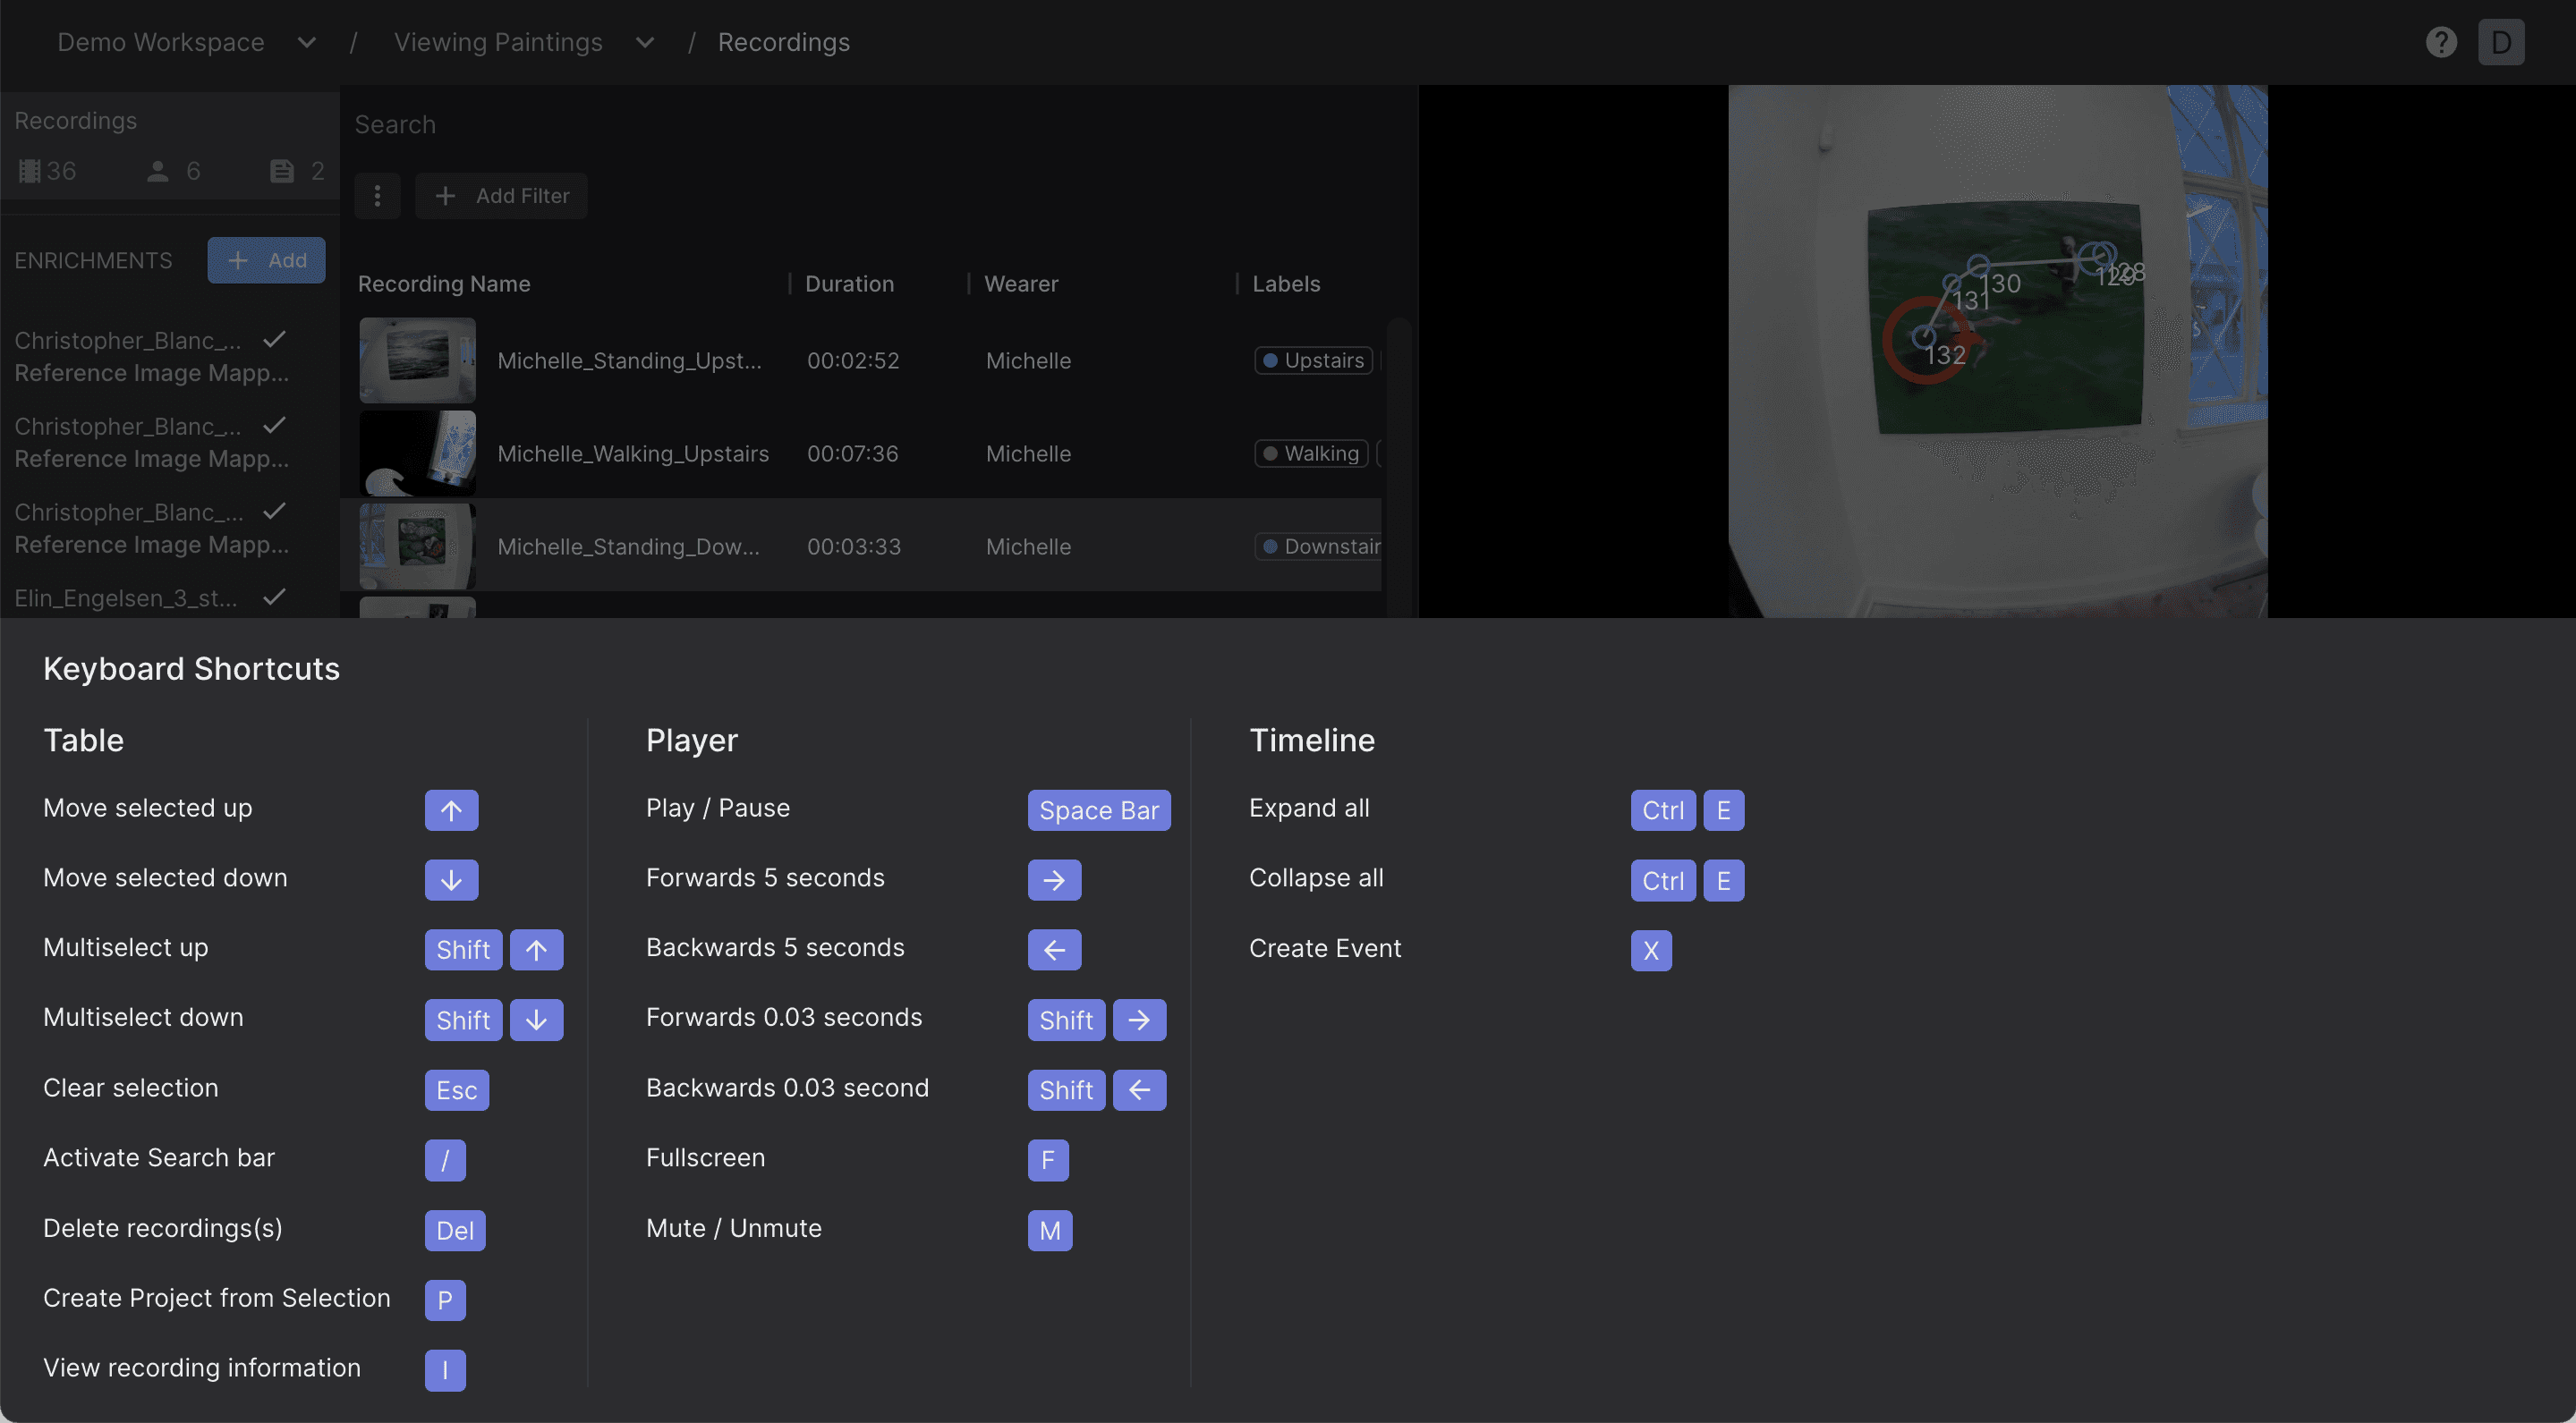Select the Michelle_Walking_Upstairs recording thumbnail
This screenshot has height=1423, width=2576.
(417, 453)
